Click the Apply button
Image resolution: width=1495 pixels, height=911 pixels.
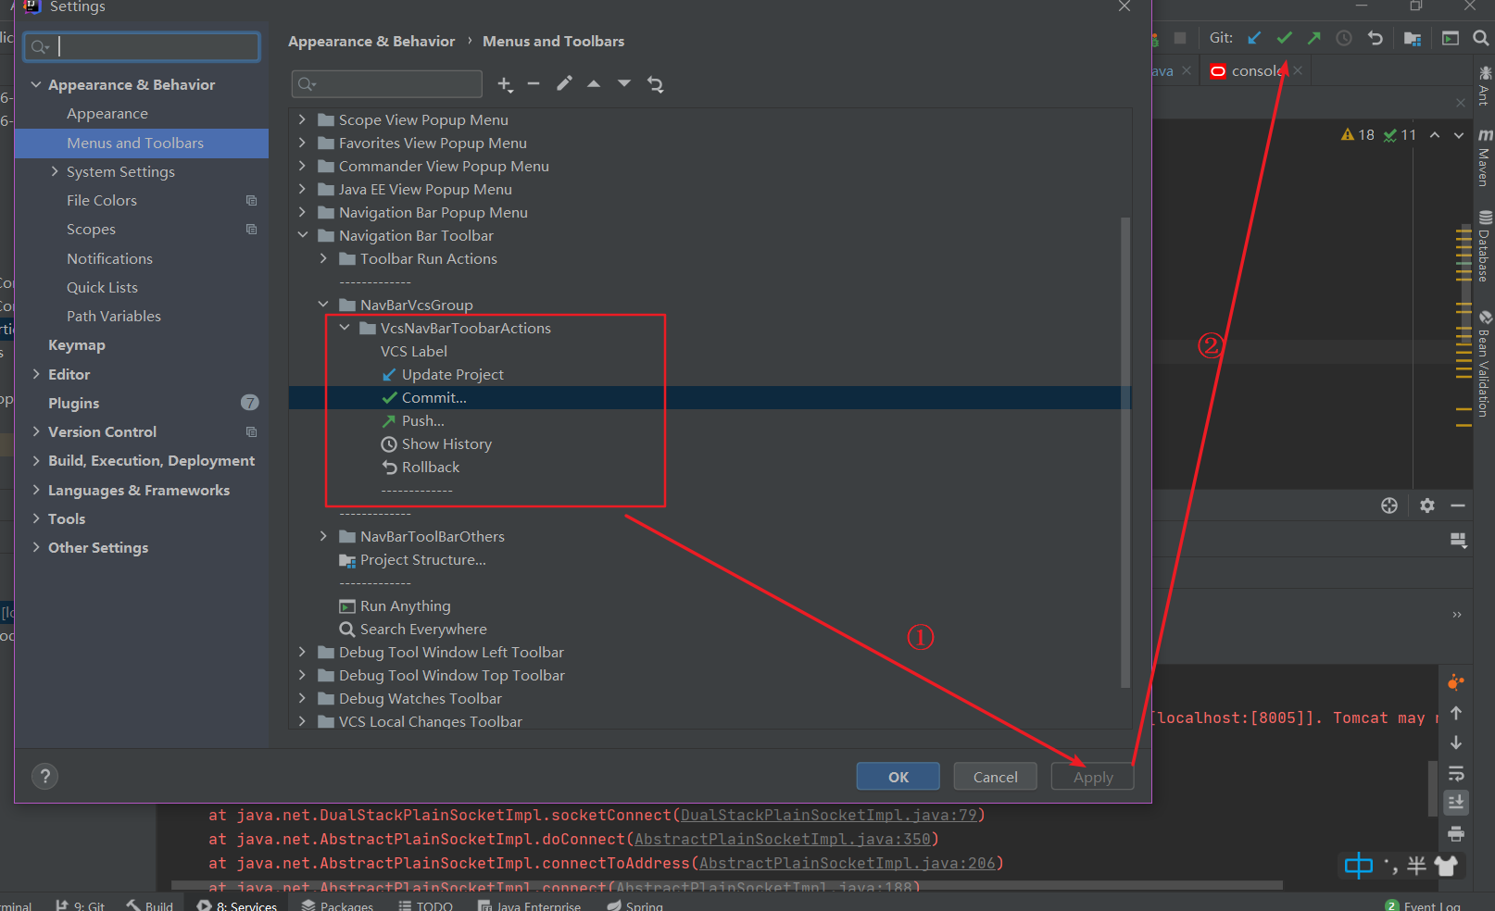tap(1093, 777)
